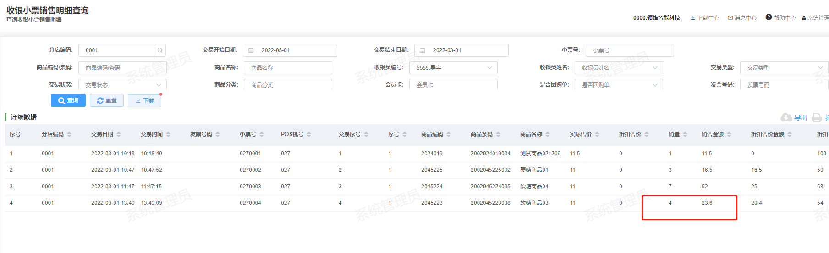
Task: Click the 导出 export button
Action: pos(794,118)
